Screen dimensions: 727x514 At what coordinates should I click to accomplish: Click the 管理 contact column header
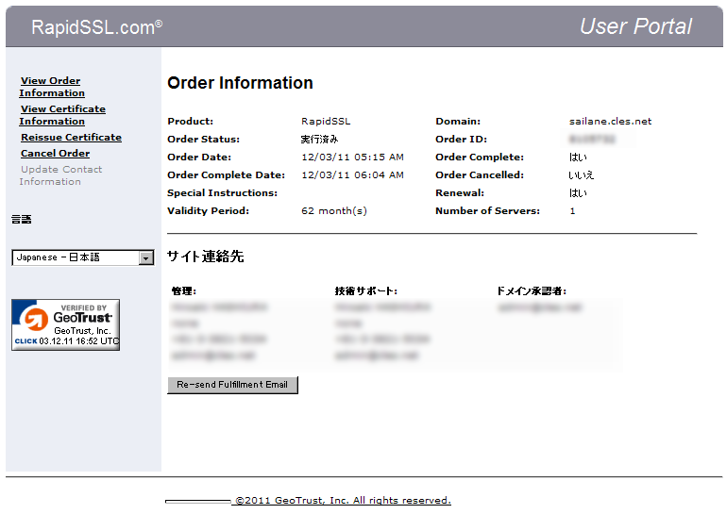(183, 291)
